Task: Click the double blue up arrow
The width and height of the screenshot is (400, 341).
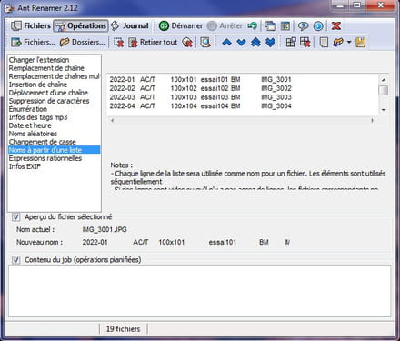Action: [x=255, y=42]
